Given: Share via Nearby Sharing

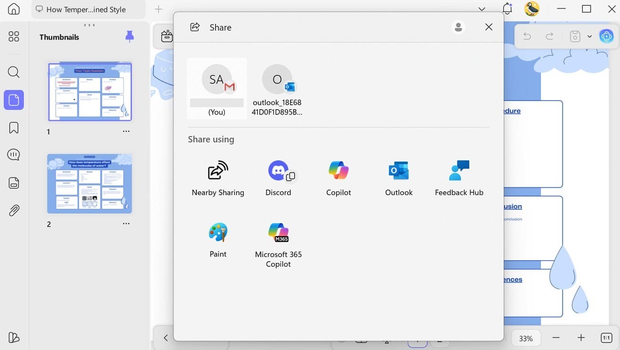Looking at the screenshot, I should (218, 178).
